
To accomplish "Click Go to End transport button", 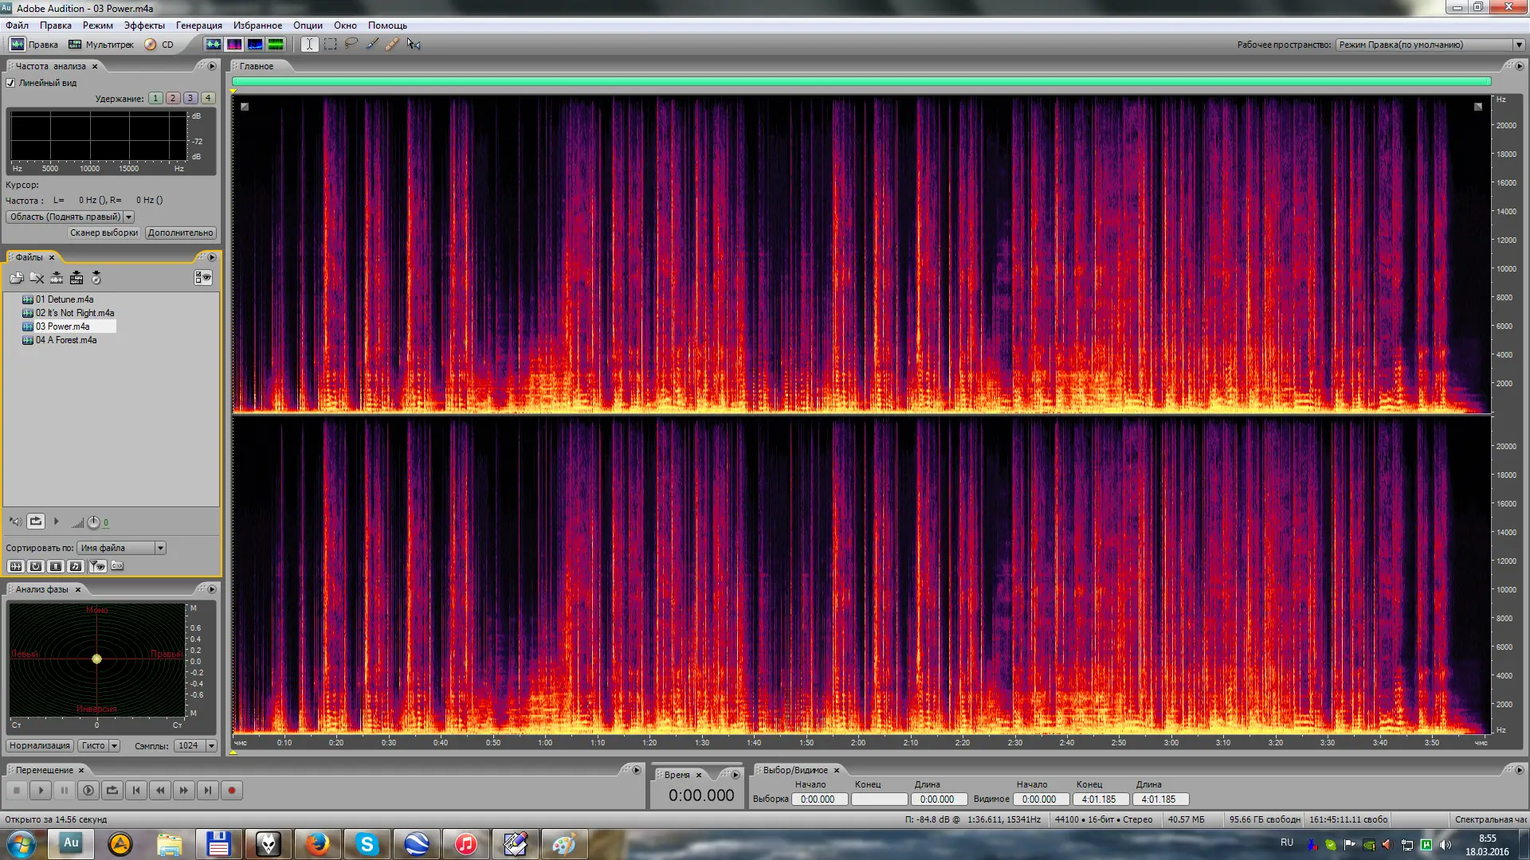I will 208,791.
